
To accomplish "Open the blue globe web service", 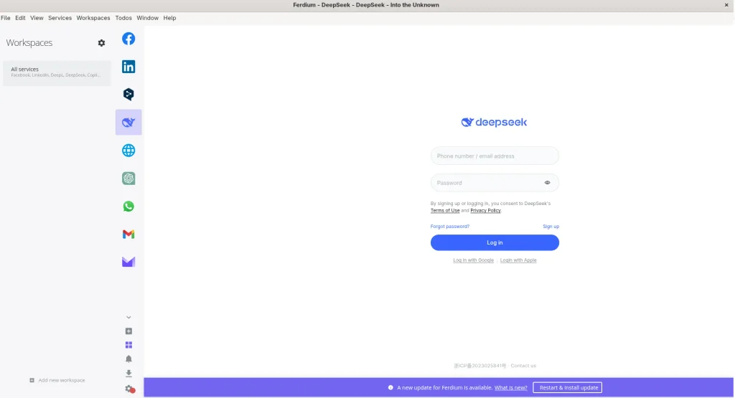I will click(x=128, y=151).
